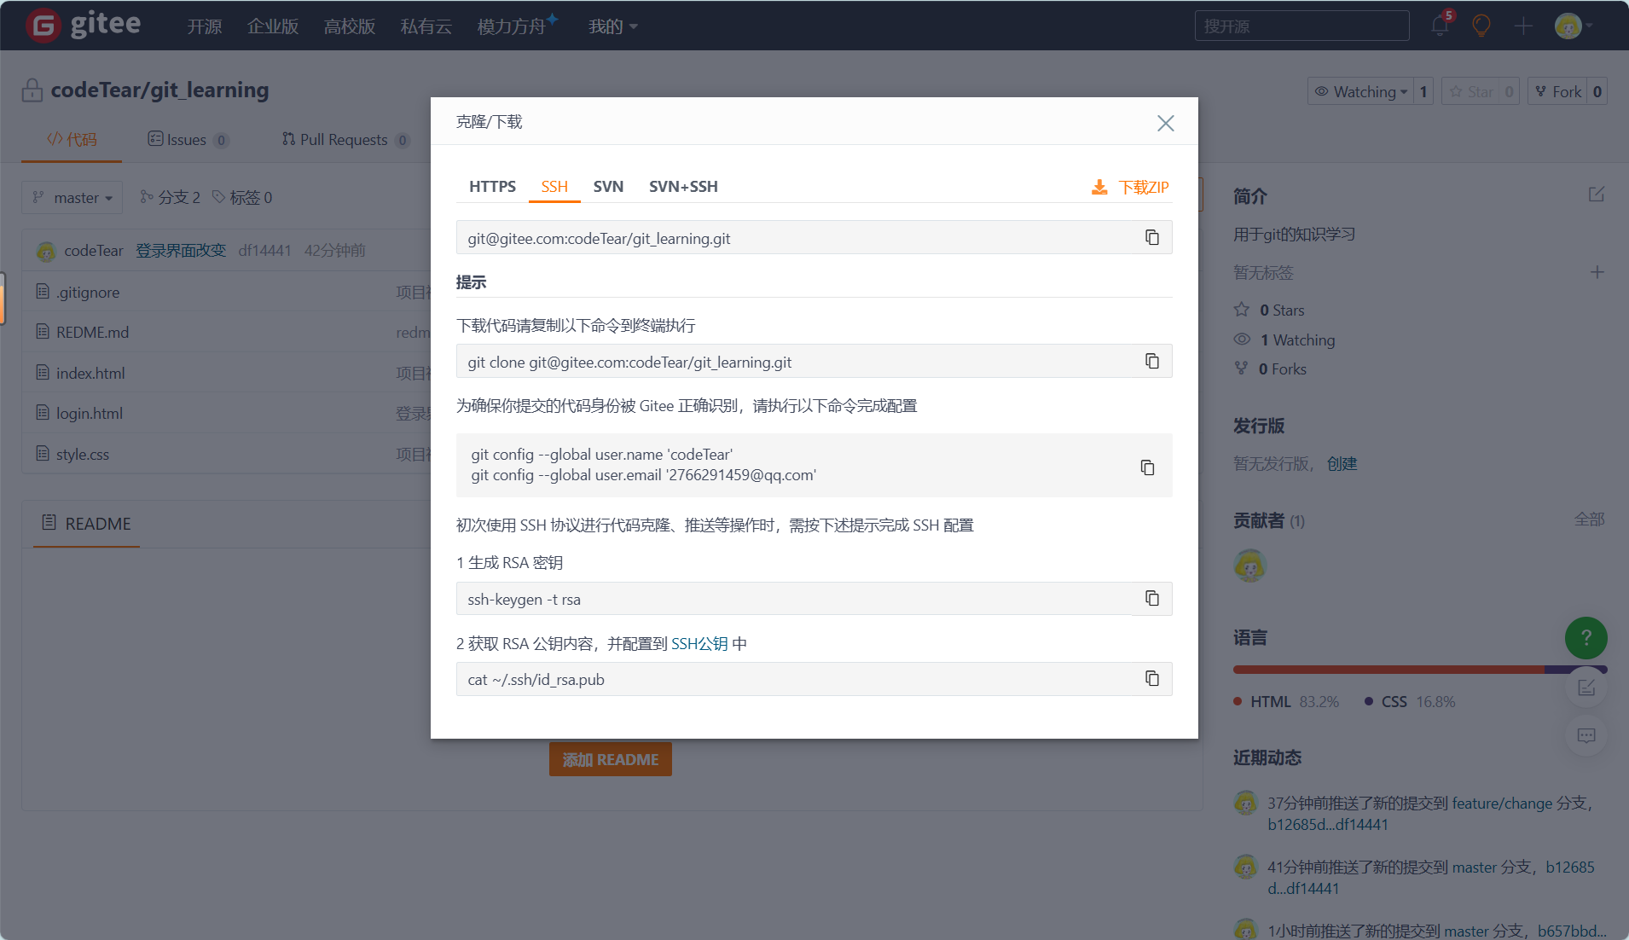
Task: Close the clone/download dialog
Action: [1165, 123]
